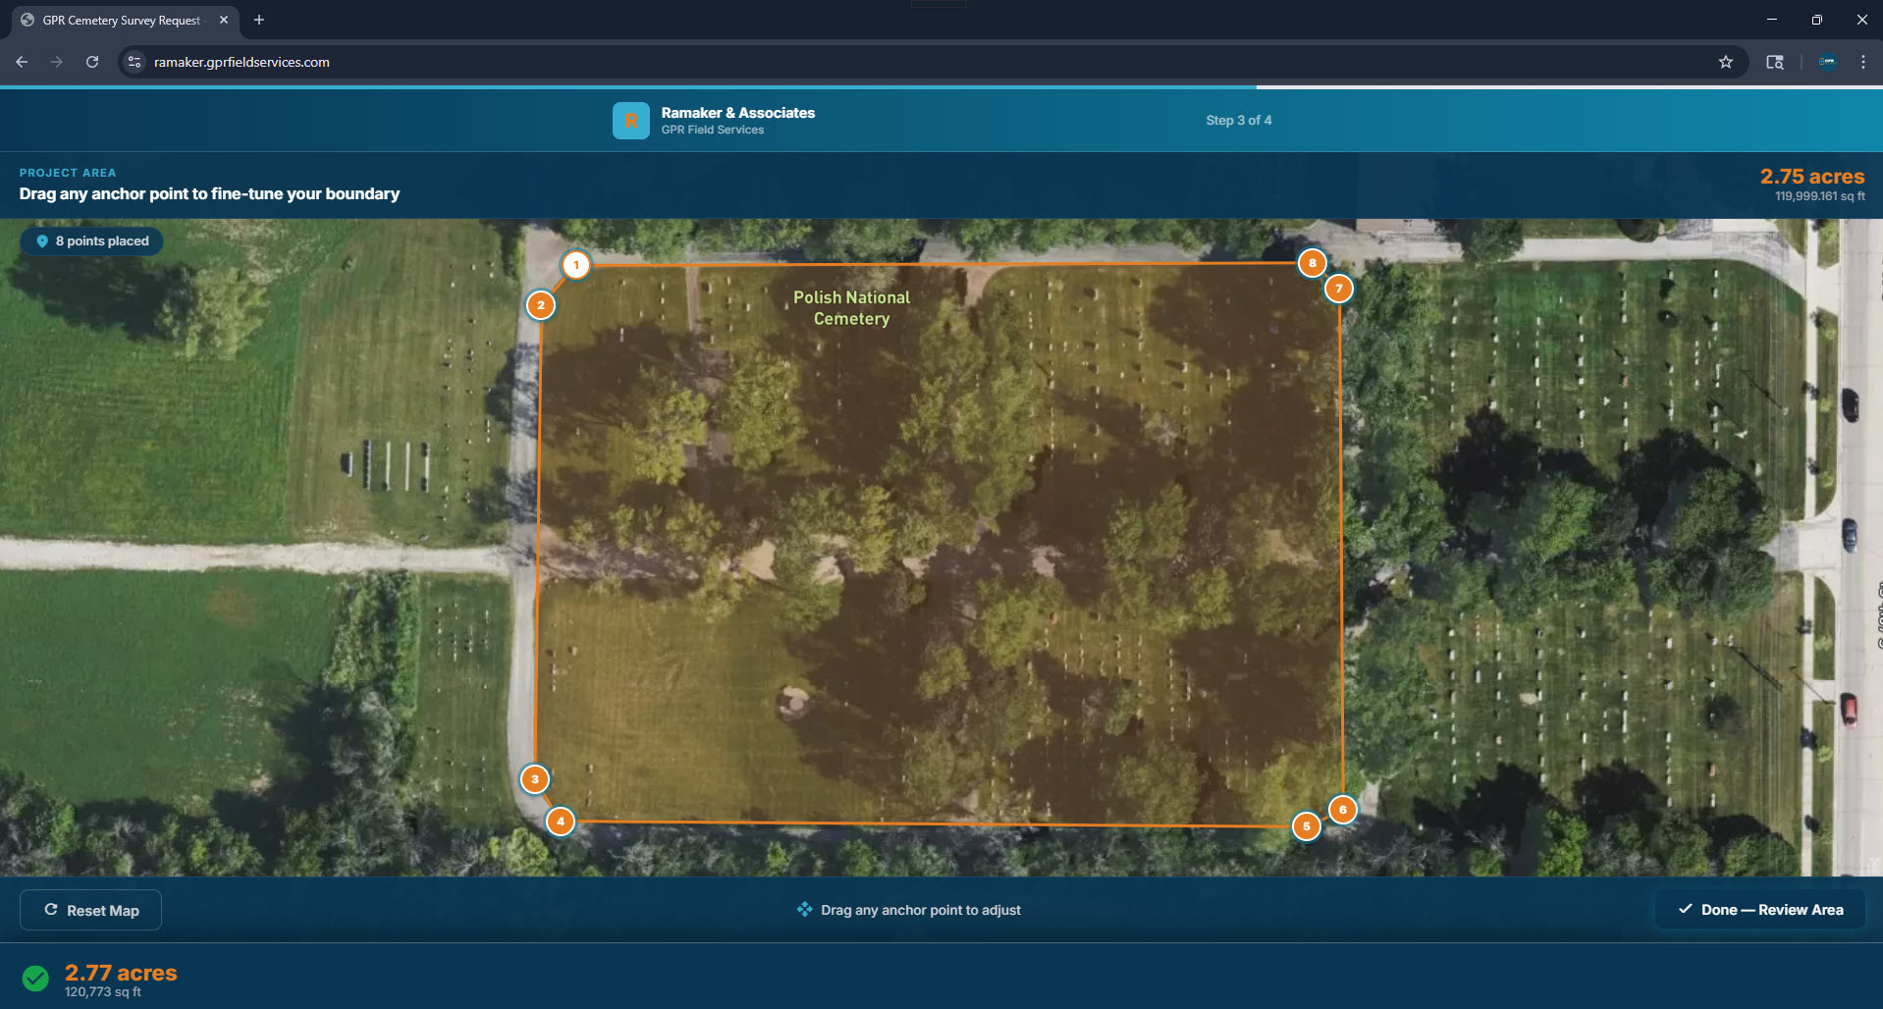The width and height of the screenshot is (1883, 1009).
Task: Click the Ramaker & Associates logo icon
Action: coord(631,121)
